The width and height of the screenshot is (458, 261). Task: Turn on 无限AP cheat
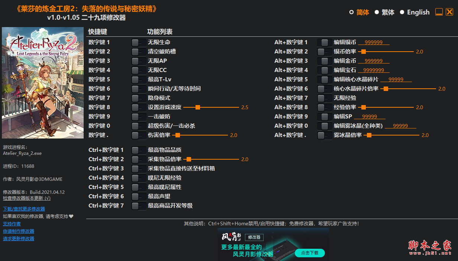139,61
